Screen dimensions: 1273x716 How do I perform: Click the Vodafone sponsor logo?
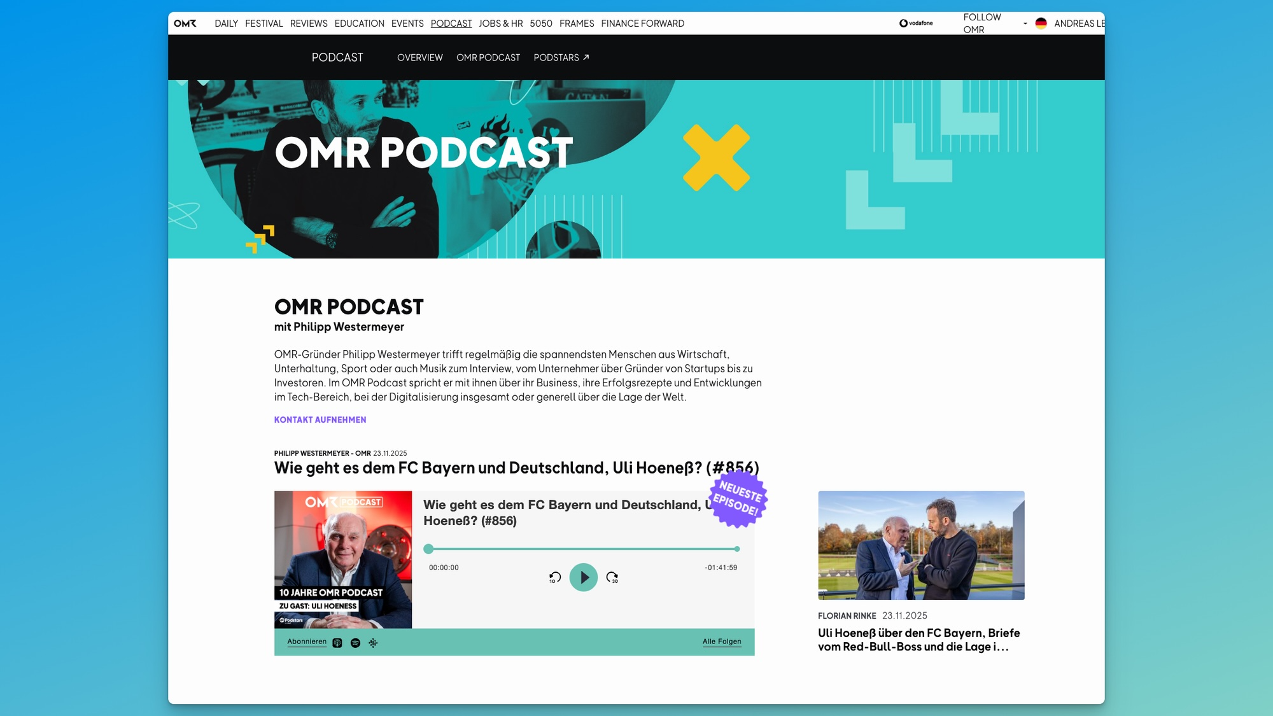click(x=916, y=24)
